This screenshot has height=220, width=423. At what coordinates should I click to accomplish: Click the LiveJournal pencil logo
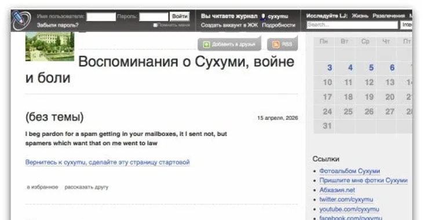point(21,20)
